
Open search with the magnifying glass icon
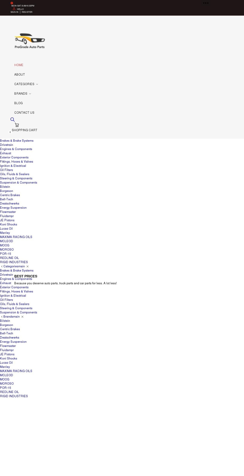coord(12,119)
